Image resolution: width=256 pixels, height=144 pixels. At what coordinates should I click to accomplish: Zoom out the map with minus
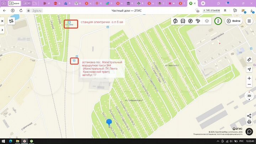click(x=249, y=85)
